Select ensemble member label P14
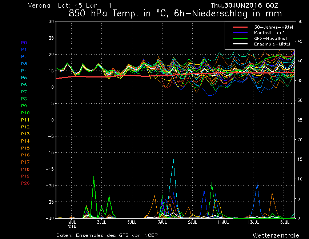The image size is (309, 239). point(25,141)
